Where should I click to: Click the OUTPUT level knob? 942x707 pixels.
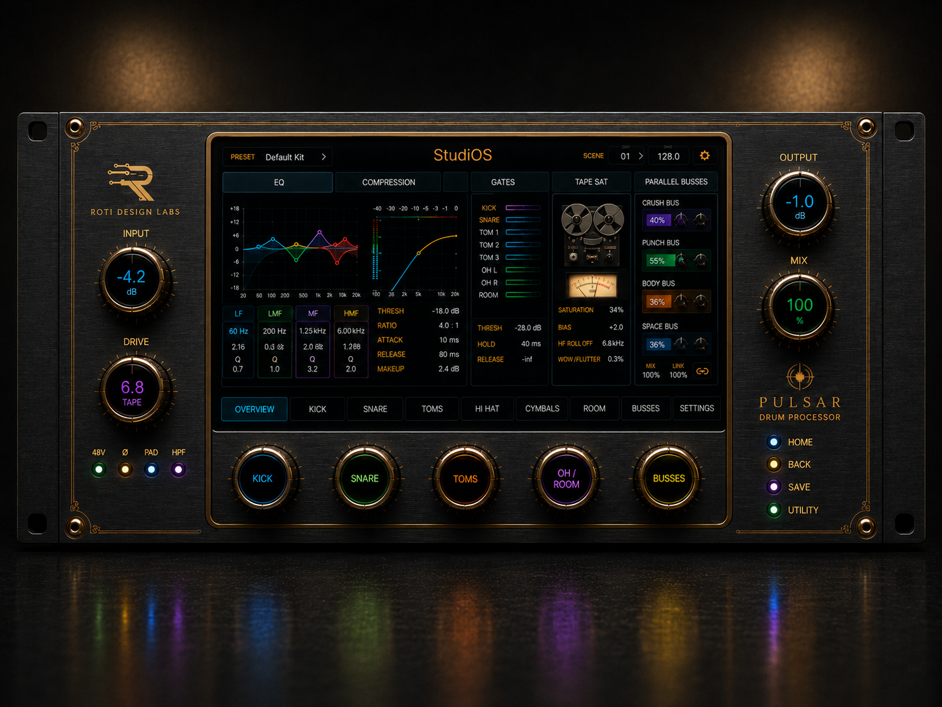(x=799, y=204)
